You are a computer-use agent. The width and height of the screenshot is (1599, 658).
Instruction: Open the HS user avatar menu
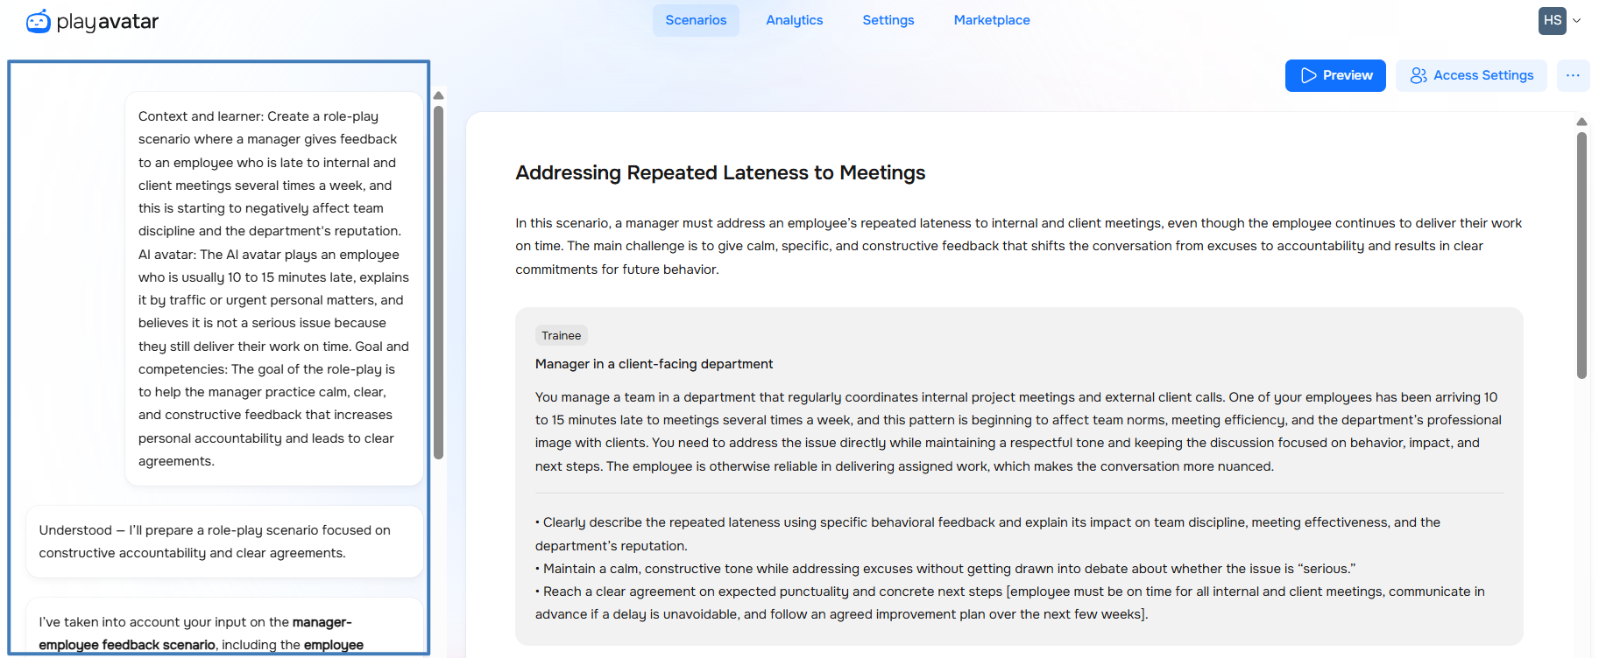point(1552,20)
